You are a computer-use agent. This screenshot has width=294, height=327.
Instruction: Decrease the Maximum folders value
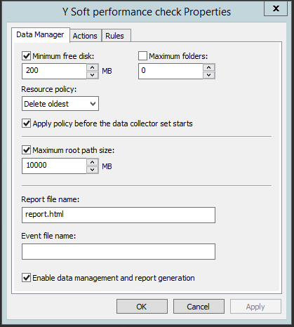(209, 75)
